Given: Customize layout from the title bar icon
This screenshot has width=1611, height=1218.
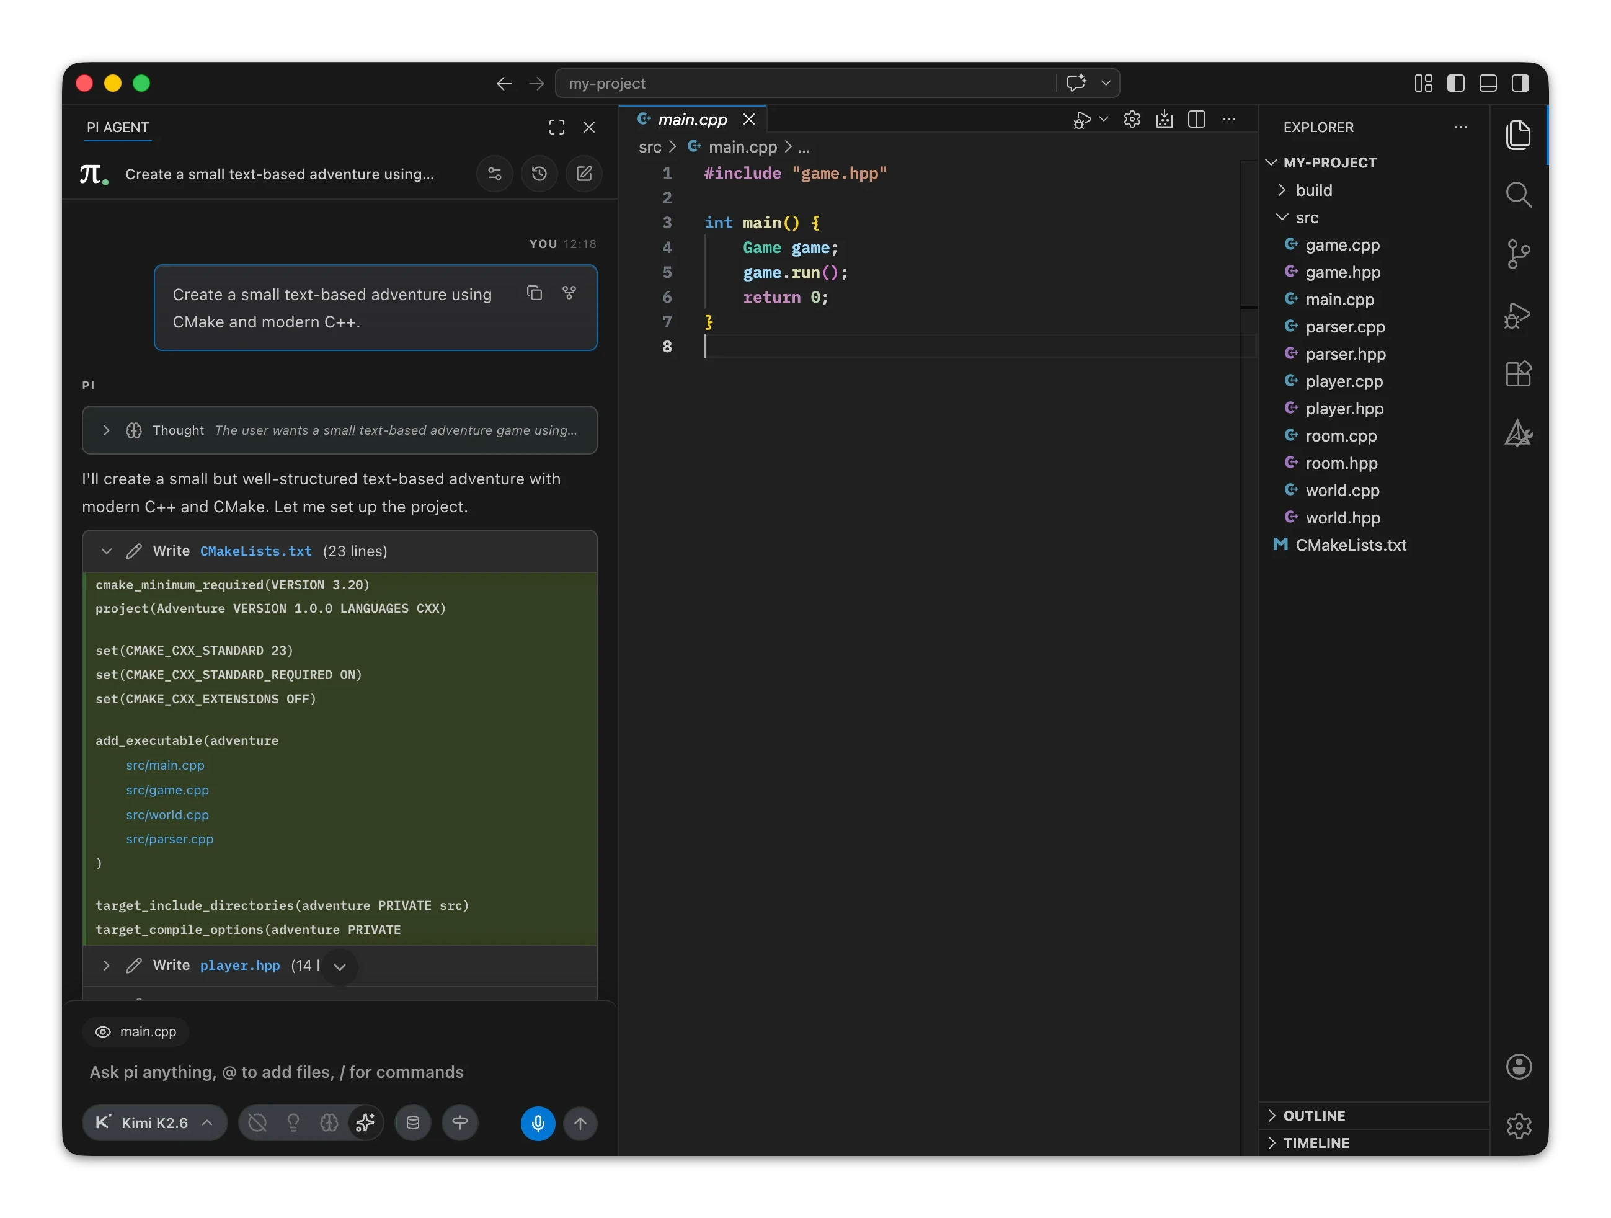Looking at the screenshot, I should coord(1423,84).
